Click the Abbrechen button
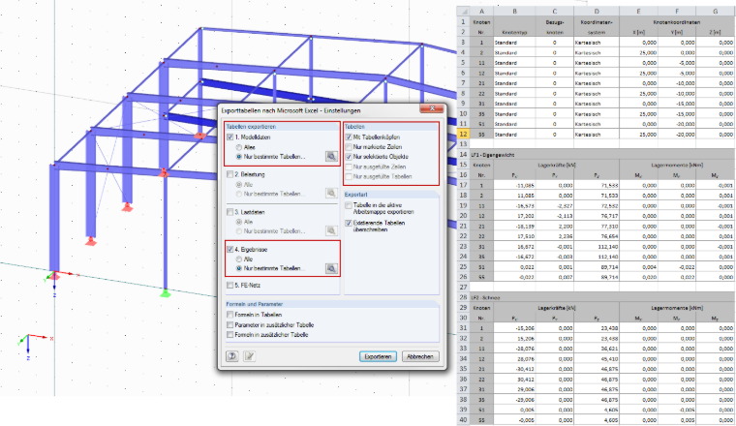The image size is (736, 426). tap(420, 356)
